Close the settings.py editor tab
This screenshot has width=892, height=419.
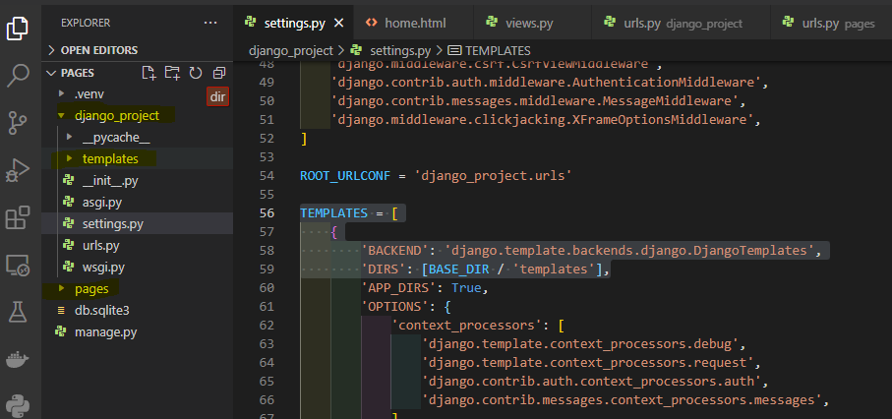point(338,23)
